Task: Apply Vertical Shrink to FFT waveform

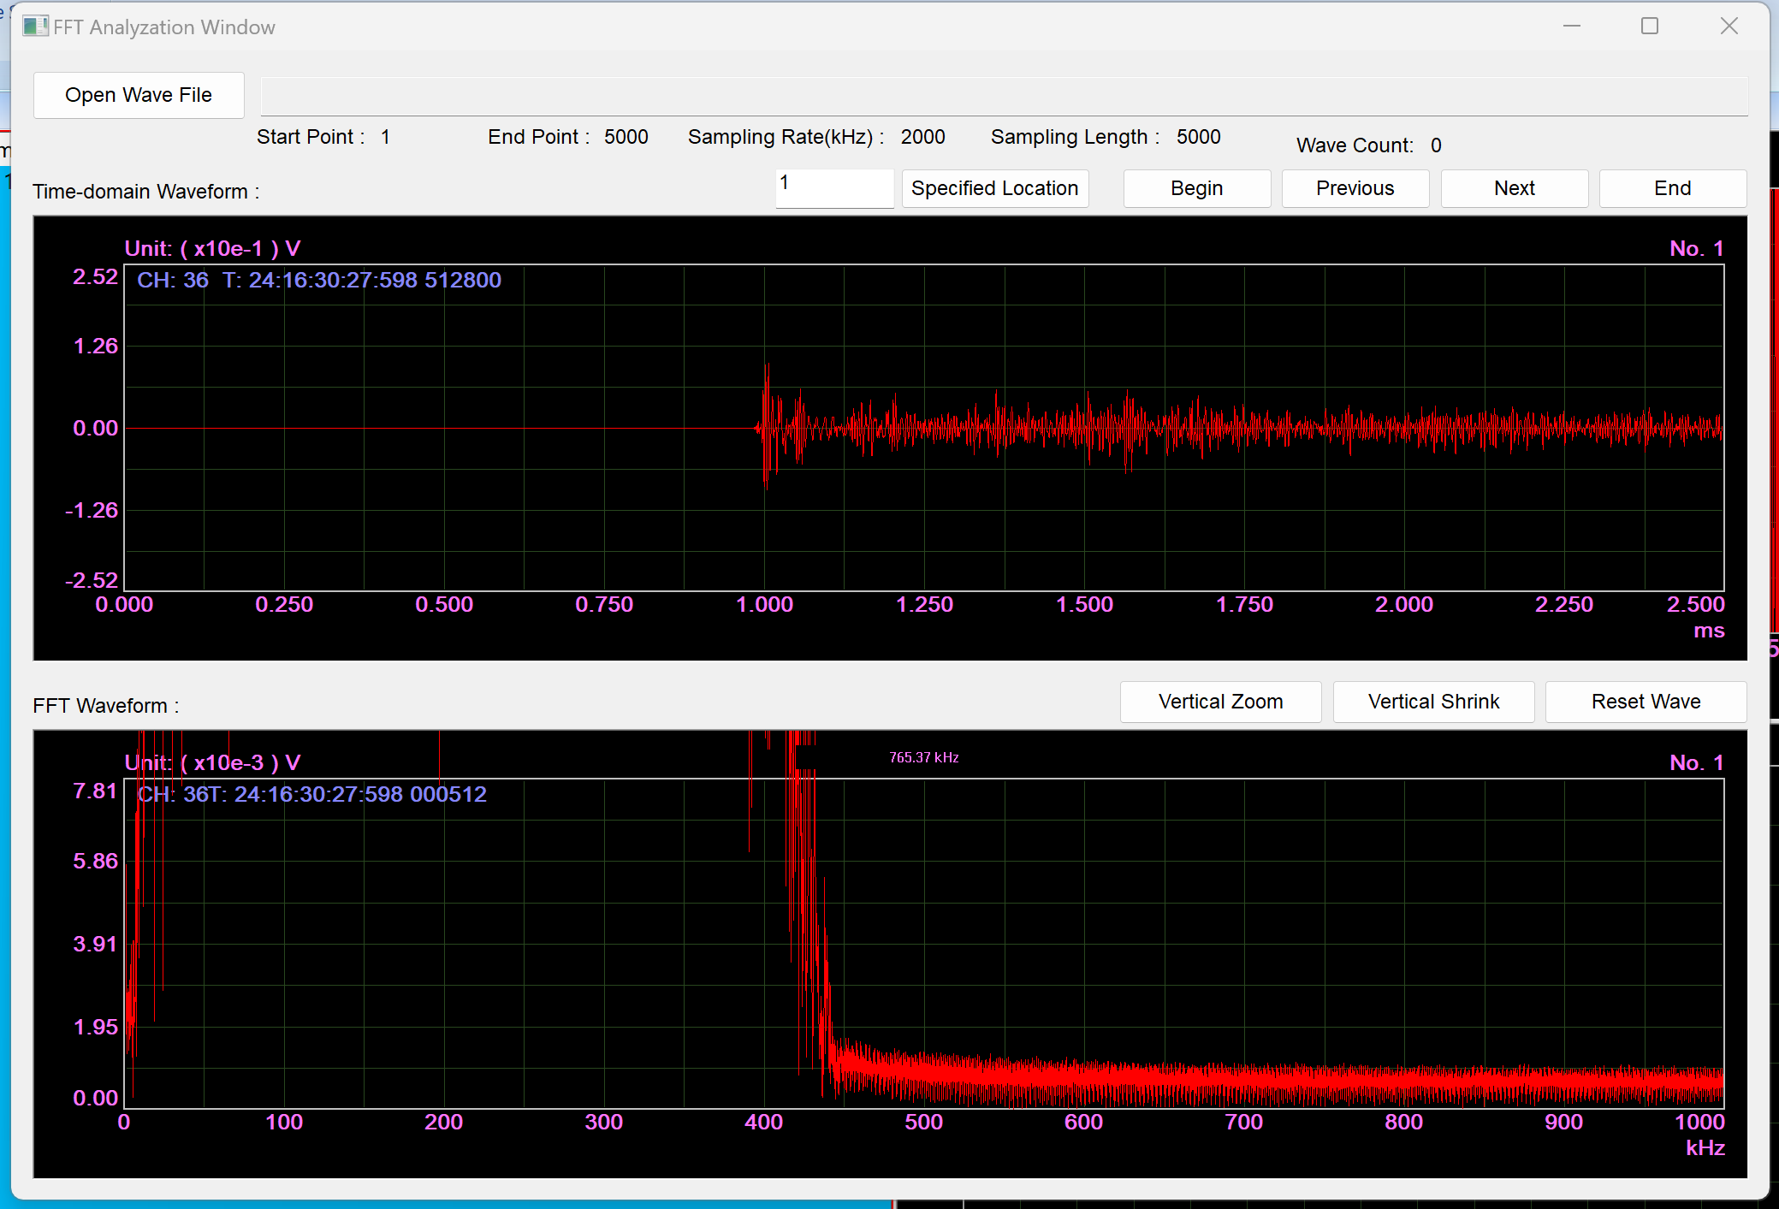Action: pos(1434,702)
